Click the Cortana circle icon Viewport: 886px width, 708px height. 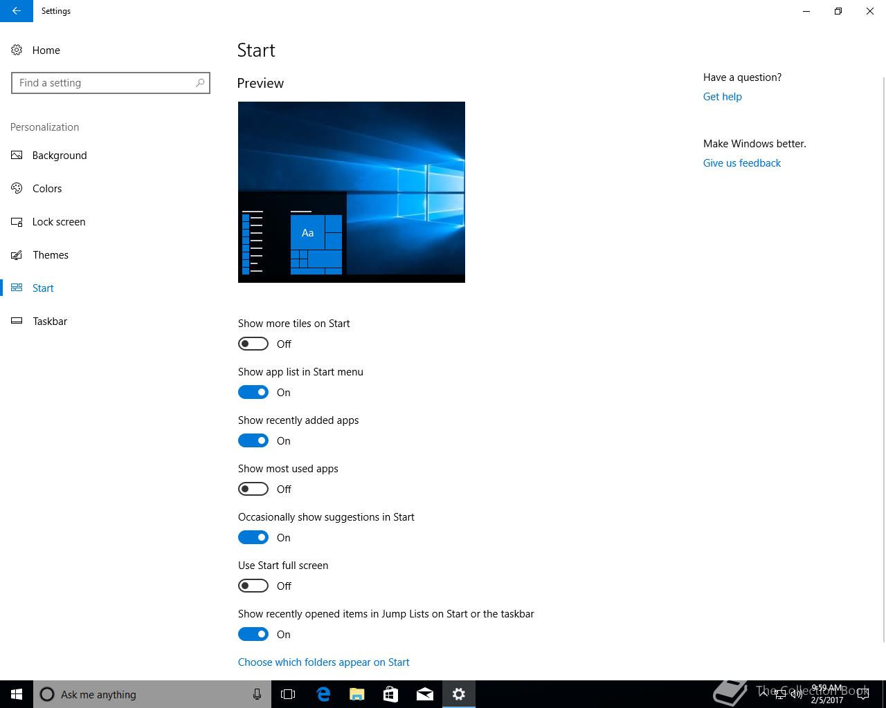click(47, 694)
